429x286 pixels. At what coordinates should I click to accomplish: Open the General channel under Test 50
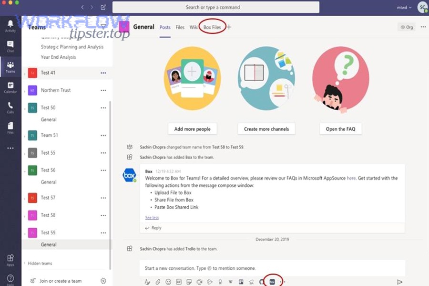click(x=49, y=119)
